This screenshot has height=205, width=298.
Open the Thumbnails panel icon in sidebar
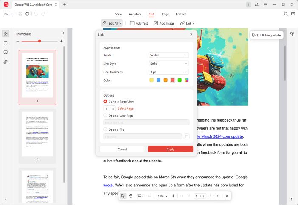coord(6,33)
